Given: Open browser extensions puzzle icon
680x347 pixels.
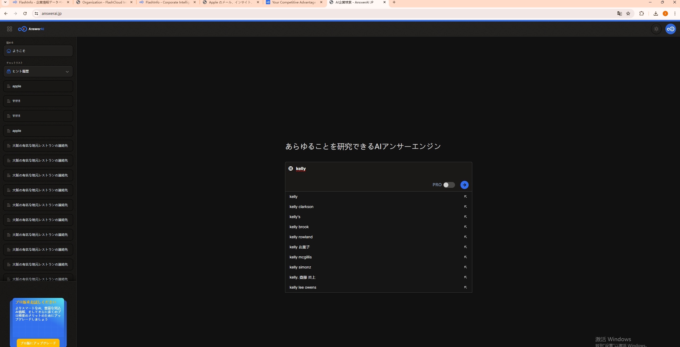Looking at the screenshot, I should coord(641,14).
